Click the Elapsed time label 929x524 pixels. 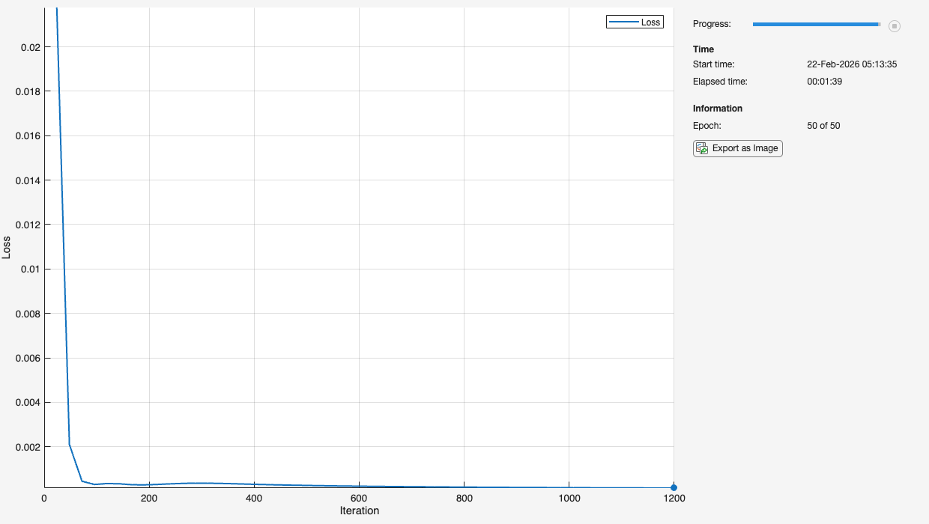coord(720,81)
